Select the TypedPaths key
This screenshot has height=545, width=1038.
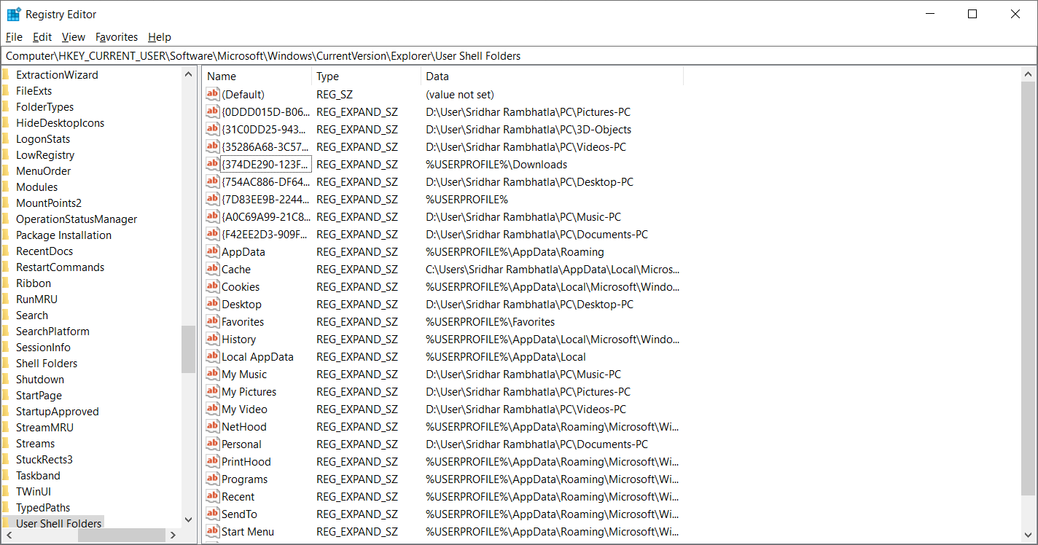[43, 508]
